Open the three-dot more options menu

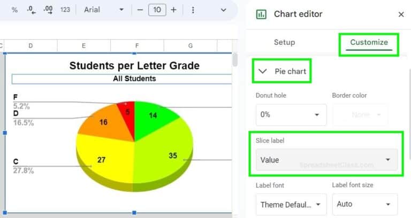tap(193, 10)
